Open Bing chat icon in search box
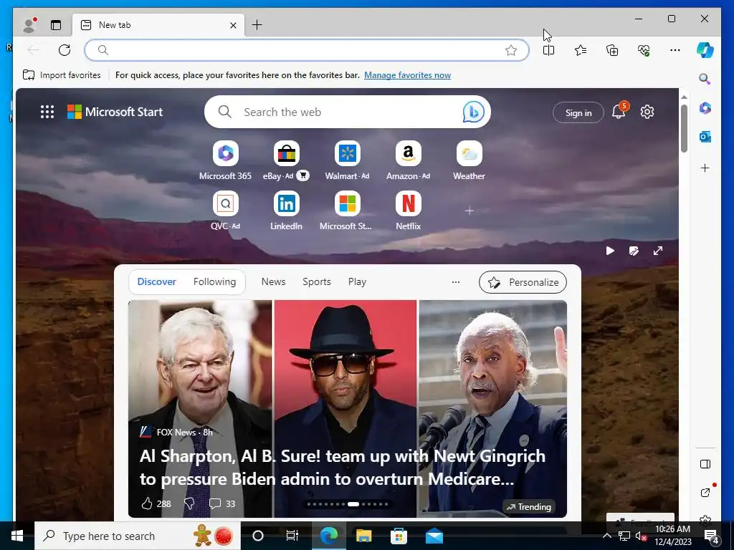The image size is (734, 550). tap(473, 112)
